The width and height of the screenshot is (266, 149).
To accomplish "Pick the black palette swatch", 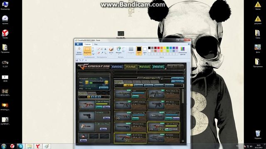I will (149, 48).
